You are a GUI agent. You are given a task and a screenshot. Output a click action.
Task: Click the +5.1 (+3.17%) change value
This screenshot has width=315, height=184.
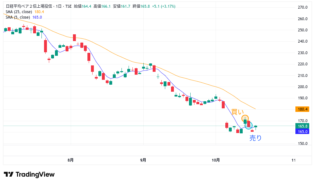(x=164, y=6)
